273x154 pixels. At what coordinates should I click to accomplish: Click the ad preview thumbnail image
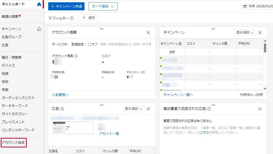tap(73, 128)
